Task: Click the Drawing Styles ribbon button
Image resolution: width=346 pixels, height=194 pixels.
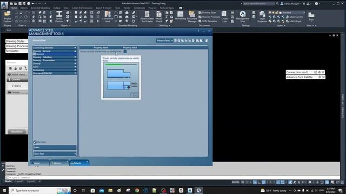Action: coord(208,12)
